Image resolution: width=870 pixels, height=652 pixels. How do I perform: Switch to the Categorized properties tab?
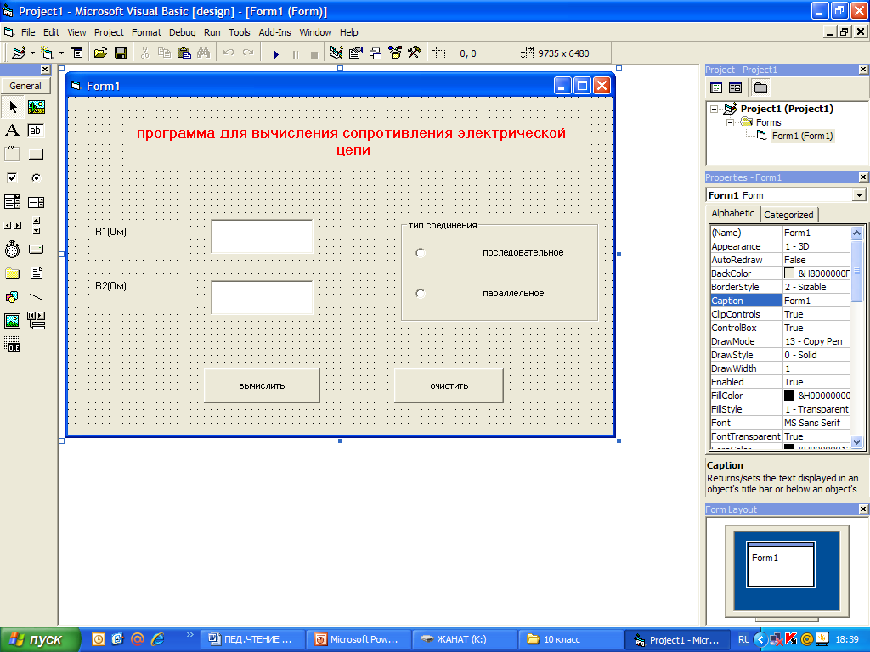[x=788, y=215]
